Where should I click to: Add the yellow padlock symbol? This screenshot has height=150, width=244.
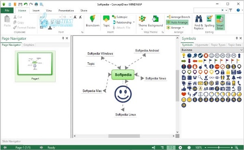(x=228, y=72)
